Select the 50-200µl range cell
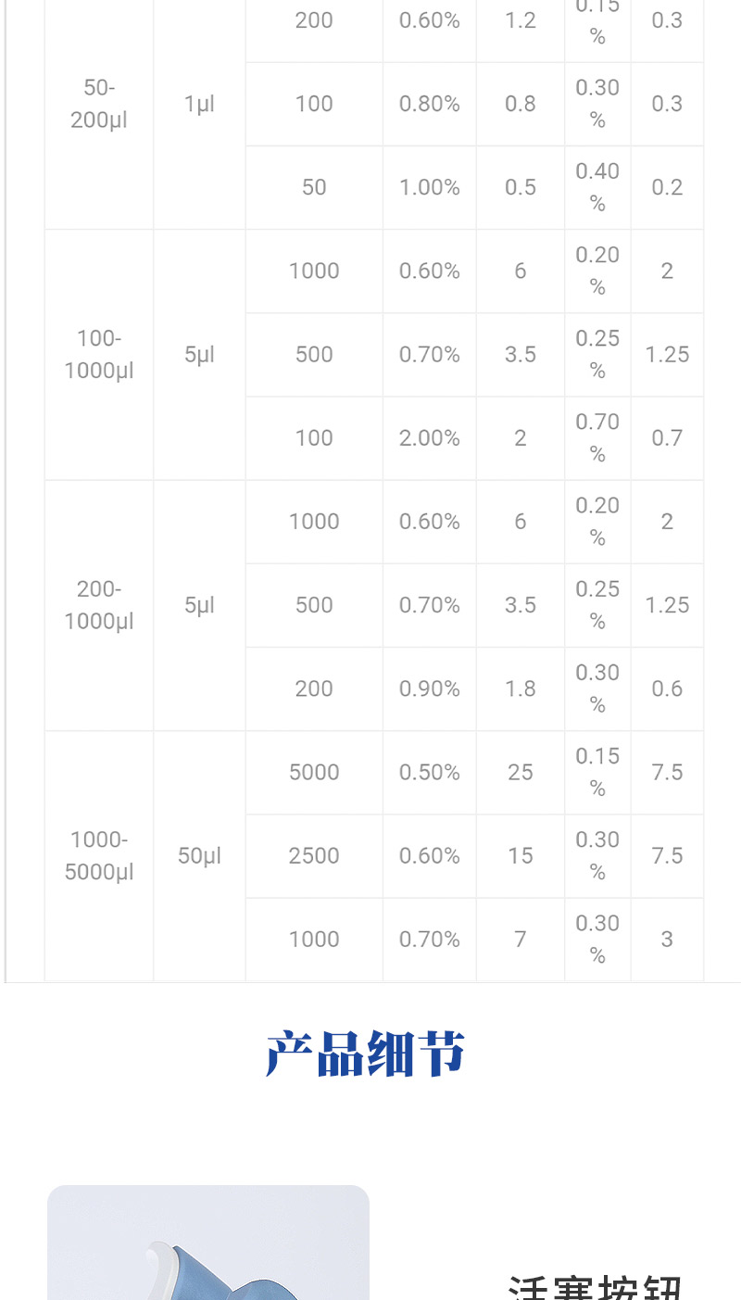 [99, 104]
